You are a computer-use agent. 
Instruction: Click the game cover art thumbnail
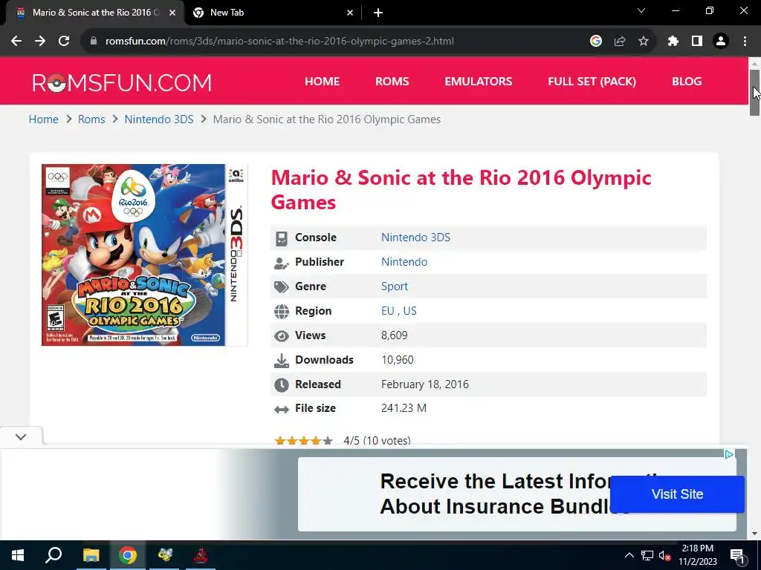click(145, 255)
